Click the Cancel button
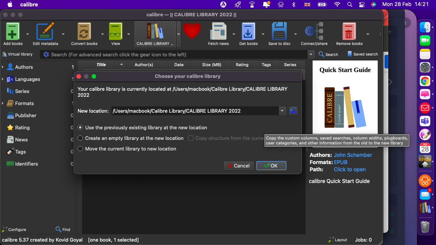This screenshot has width=436, height=245. coord(238,166)
